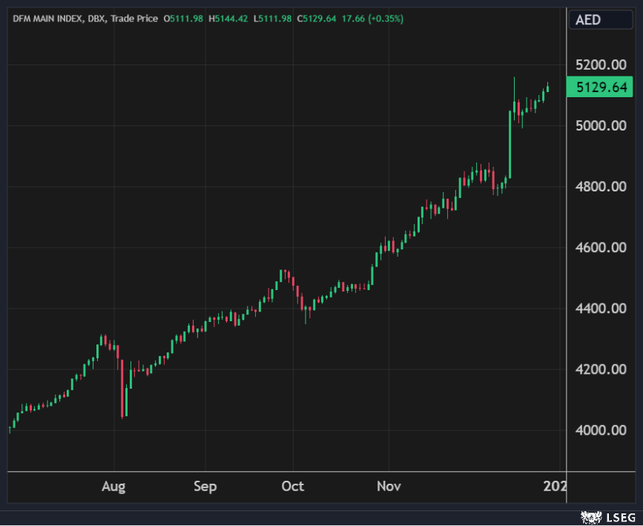The height and width of the screenshot is (526, 643).
Task: Select the Oct label on time axis
Action: point(293,487)
